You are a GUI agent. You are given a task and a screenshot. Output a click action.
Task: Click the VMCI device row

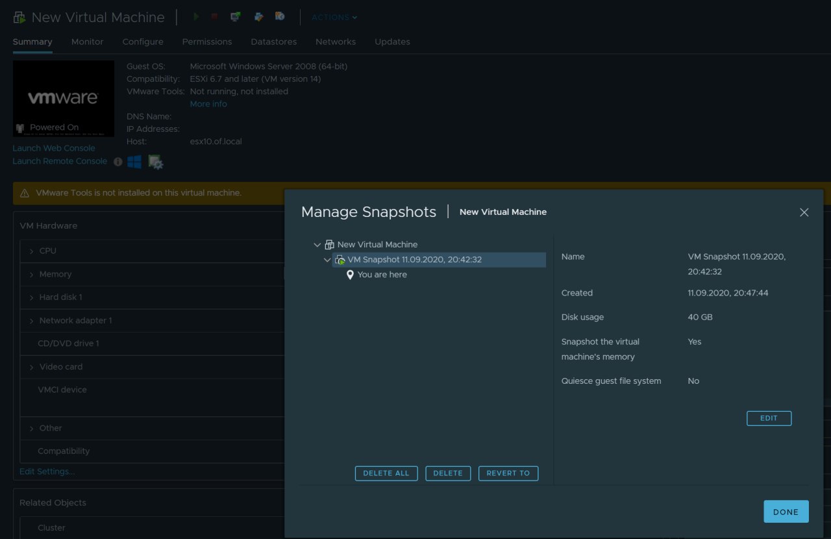coord(152,397)
